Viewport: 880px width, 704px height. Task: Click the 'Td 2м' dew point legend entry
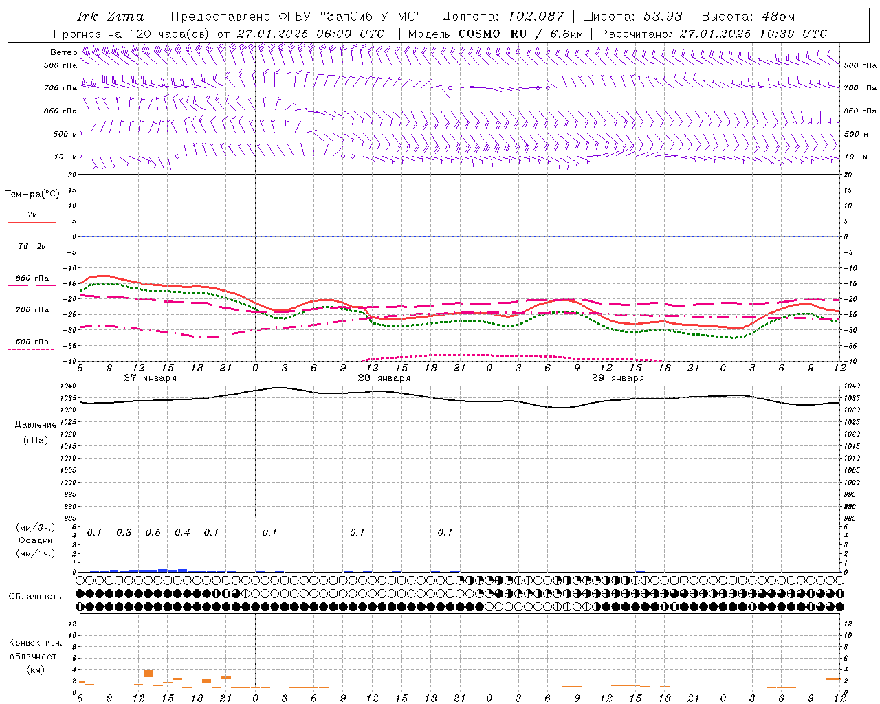coord(32,246)
